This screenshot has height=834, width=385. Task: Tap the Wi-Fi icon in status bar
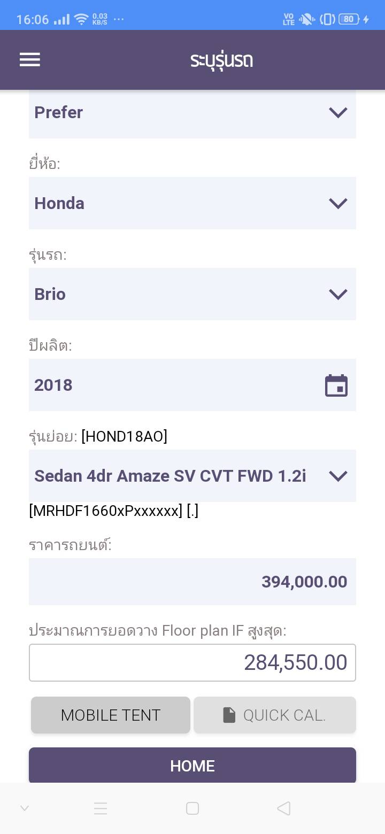pyautogui.click(x=81, y=20)
